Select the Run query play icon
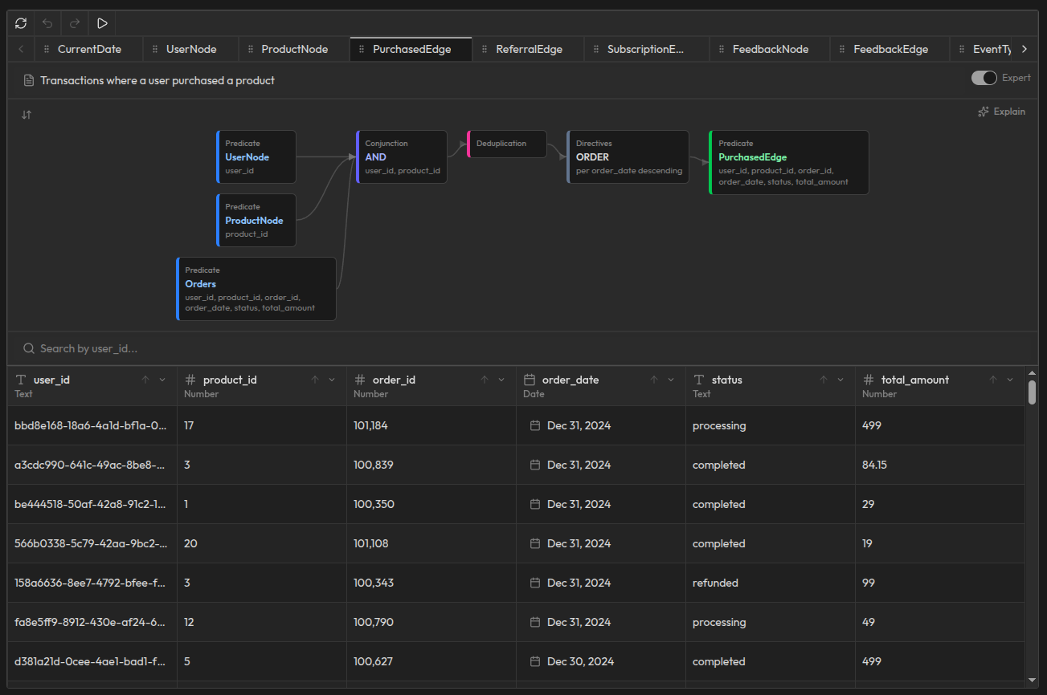Screen dimensions: 1047x695 [101, 22]
